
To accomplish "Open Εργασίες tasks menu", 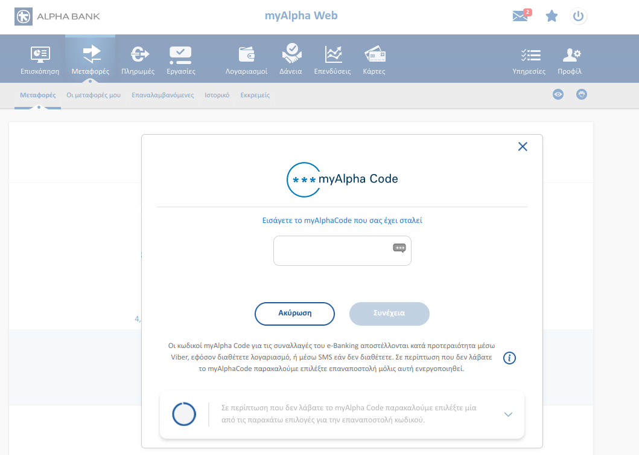I will [181, 60].
